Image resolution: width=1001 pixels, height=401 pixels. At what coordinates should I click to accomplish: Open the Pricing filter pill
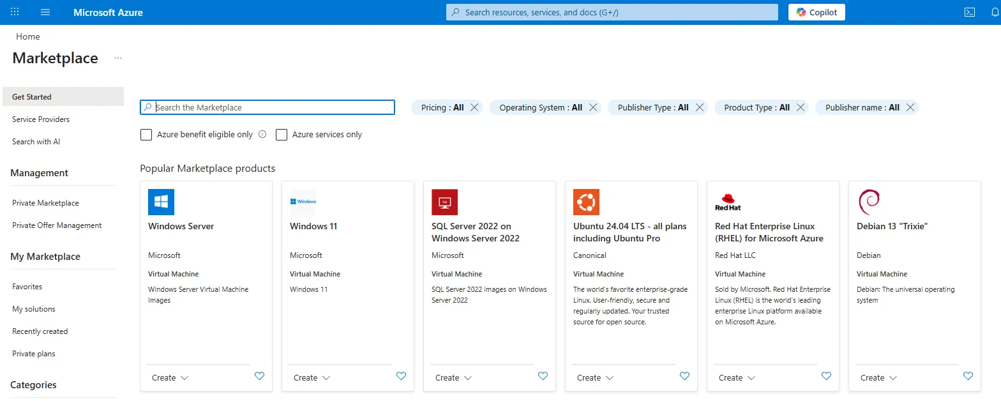(442, 107)
